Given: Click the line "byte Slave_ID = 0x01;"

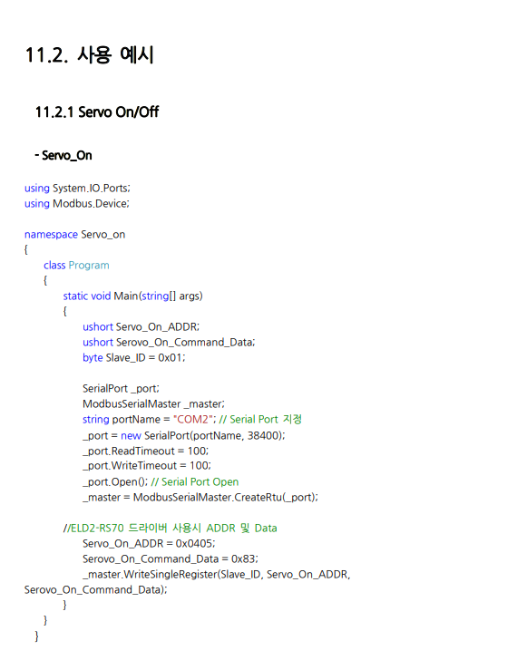Looking at the screenshot, I should pos(134,358).
